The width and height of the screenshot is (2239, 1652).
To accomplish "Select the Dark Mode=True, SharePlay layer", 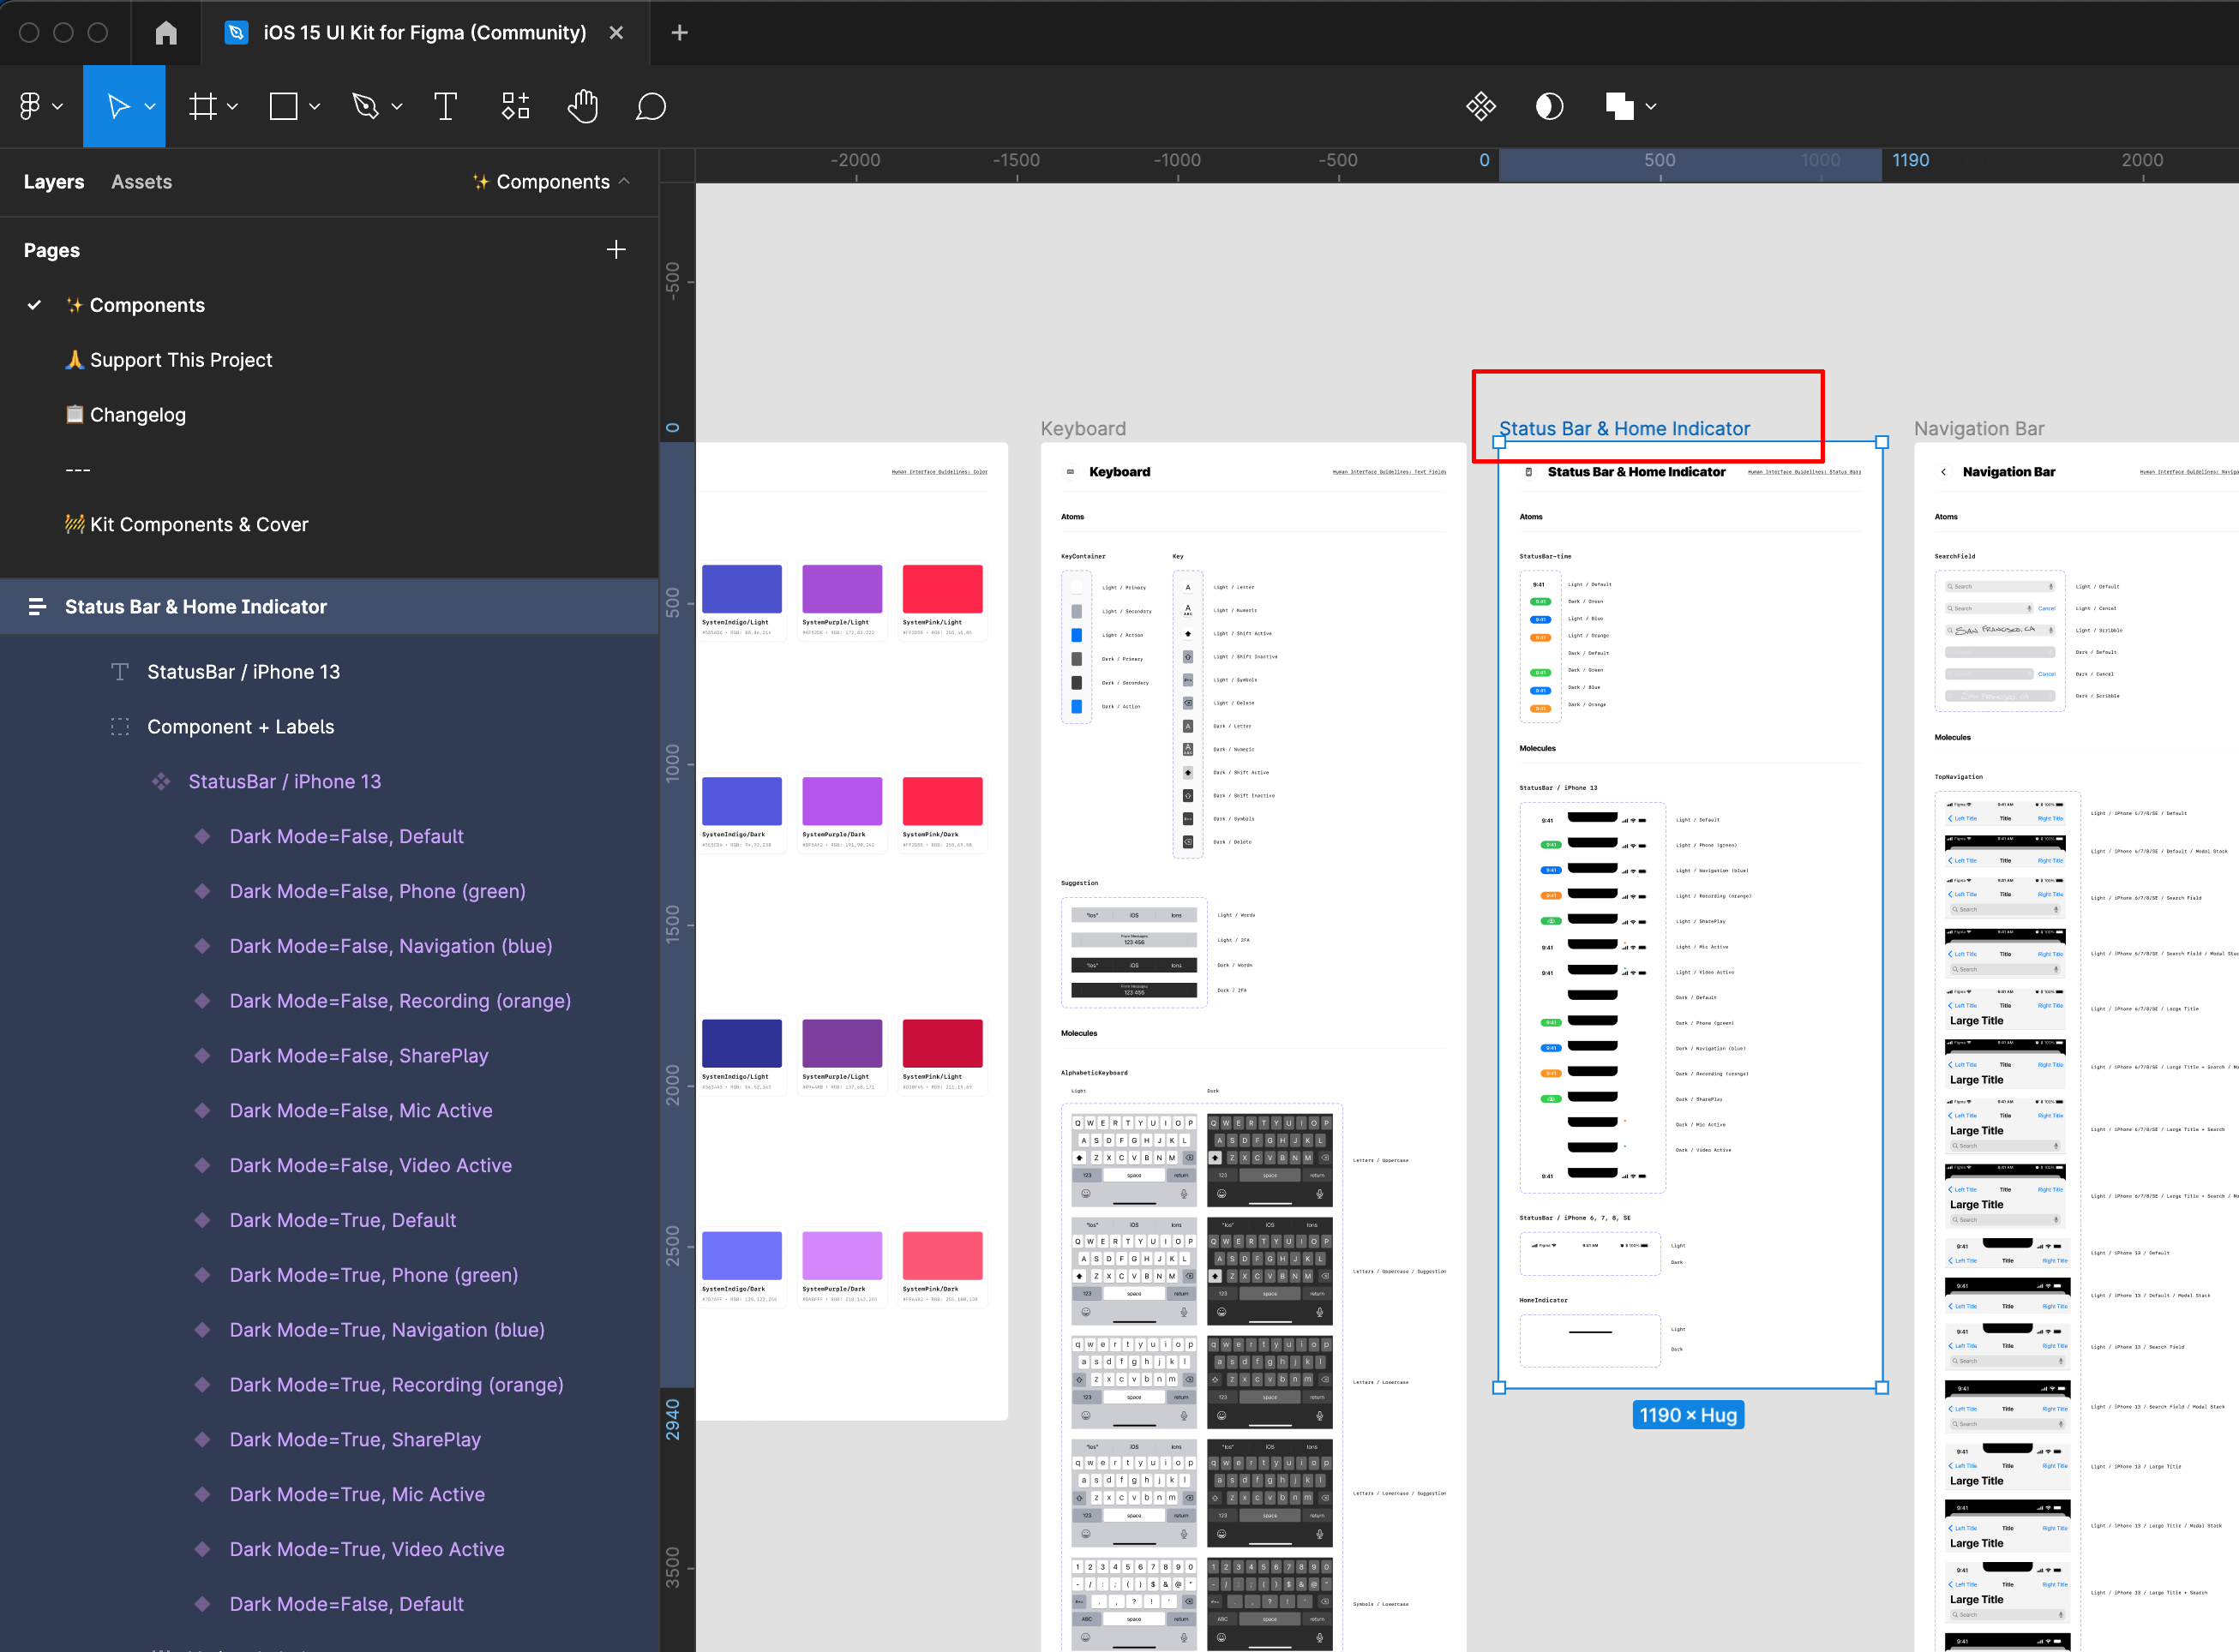I will 355,1439.
